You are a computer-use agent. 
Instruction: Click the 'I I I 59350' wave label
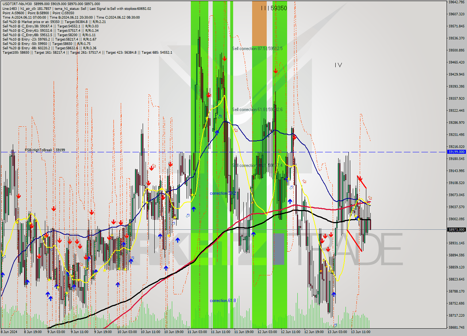click(x=274, y=8)
